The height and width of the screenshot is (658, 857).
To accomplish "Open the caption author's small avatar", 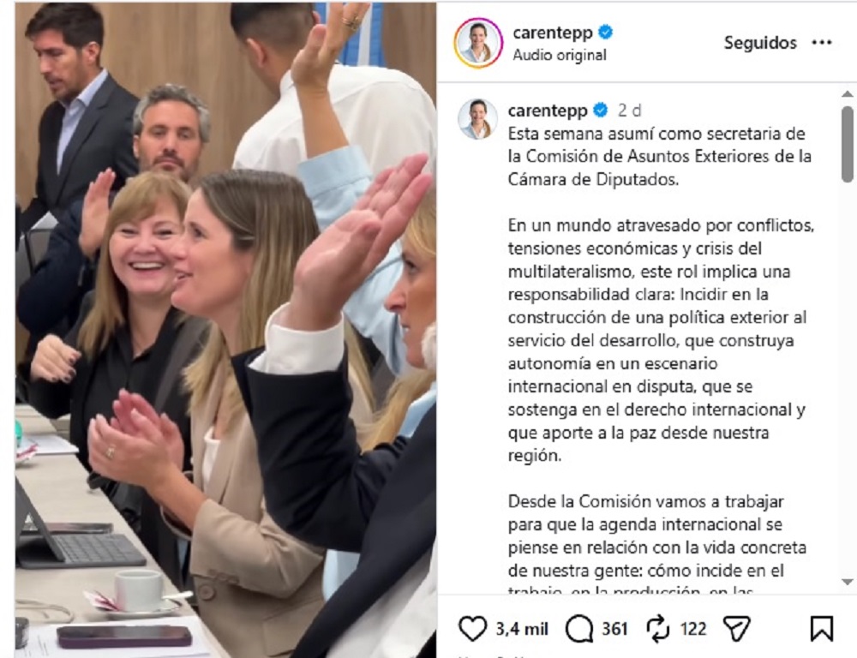I will point(477,119).
